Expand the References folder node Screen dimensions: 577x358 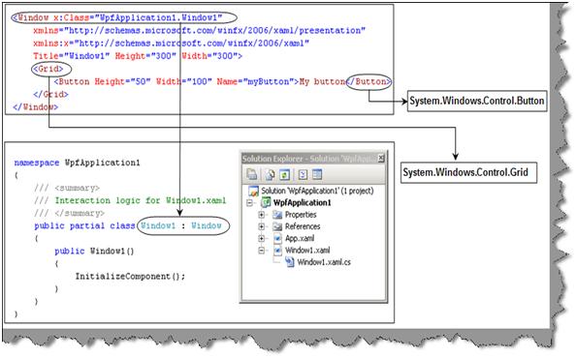pos(261,226)
